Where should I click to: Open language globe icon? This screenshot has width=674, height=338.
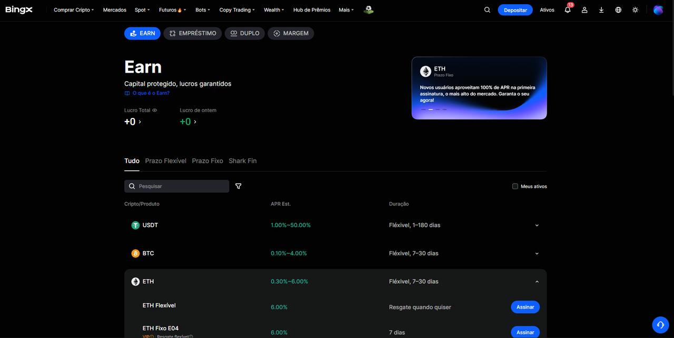point(618,10)
